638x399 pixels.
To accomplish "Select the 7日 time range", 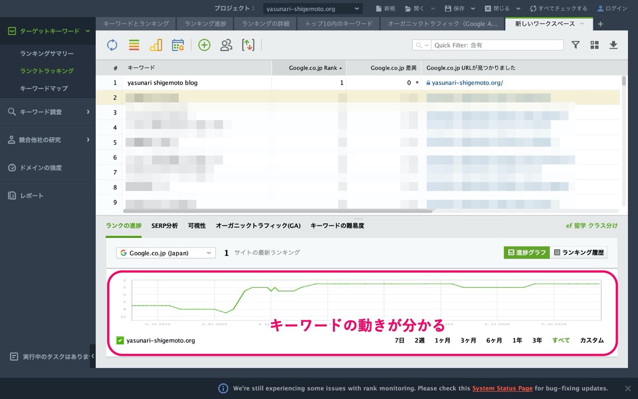I will tap(400, 340).
